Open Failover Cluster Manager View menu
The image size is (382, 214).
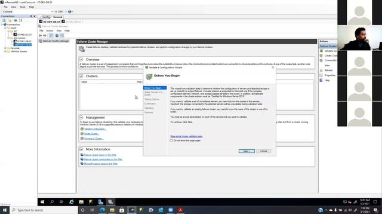click(59, 31)
